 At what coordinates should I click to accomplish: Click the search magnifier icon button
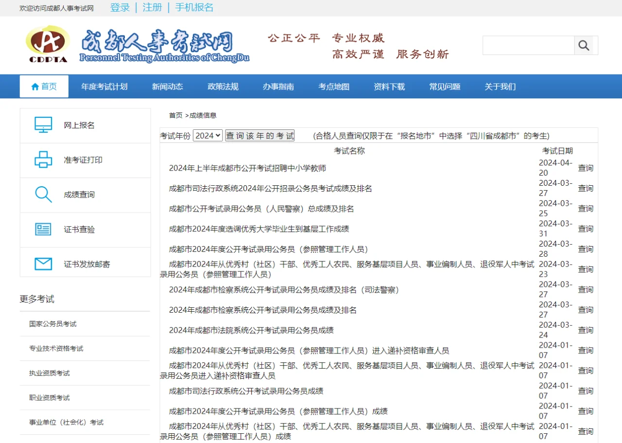pos(584,45)
